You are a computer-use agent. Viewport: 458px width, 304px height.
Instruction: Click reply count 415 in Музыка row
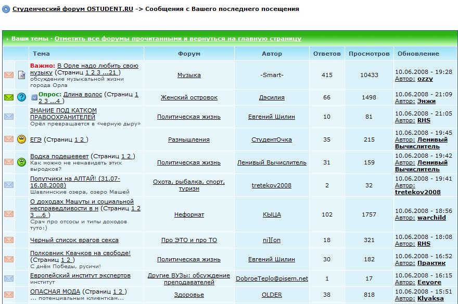pyautogui.click(x=327, y=75)
